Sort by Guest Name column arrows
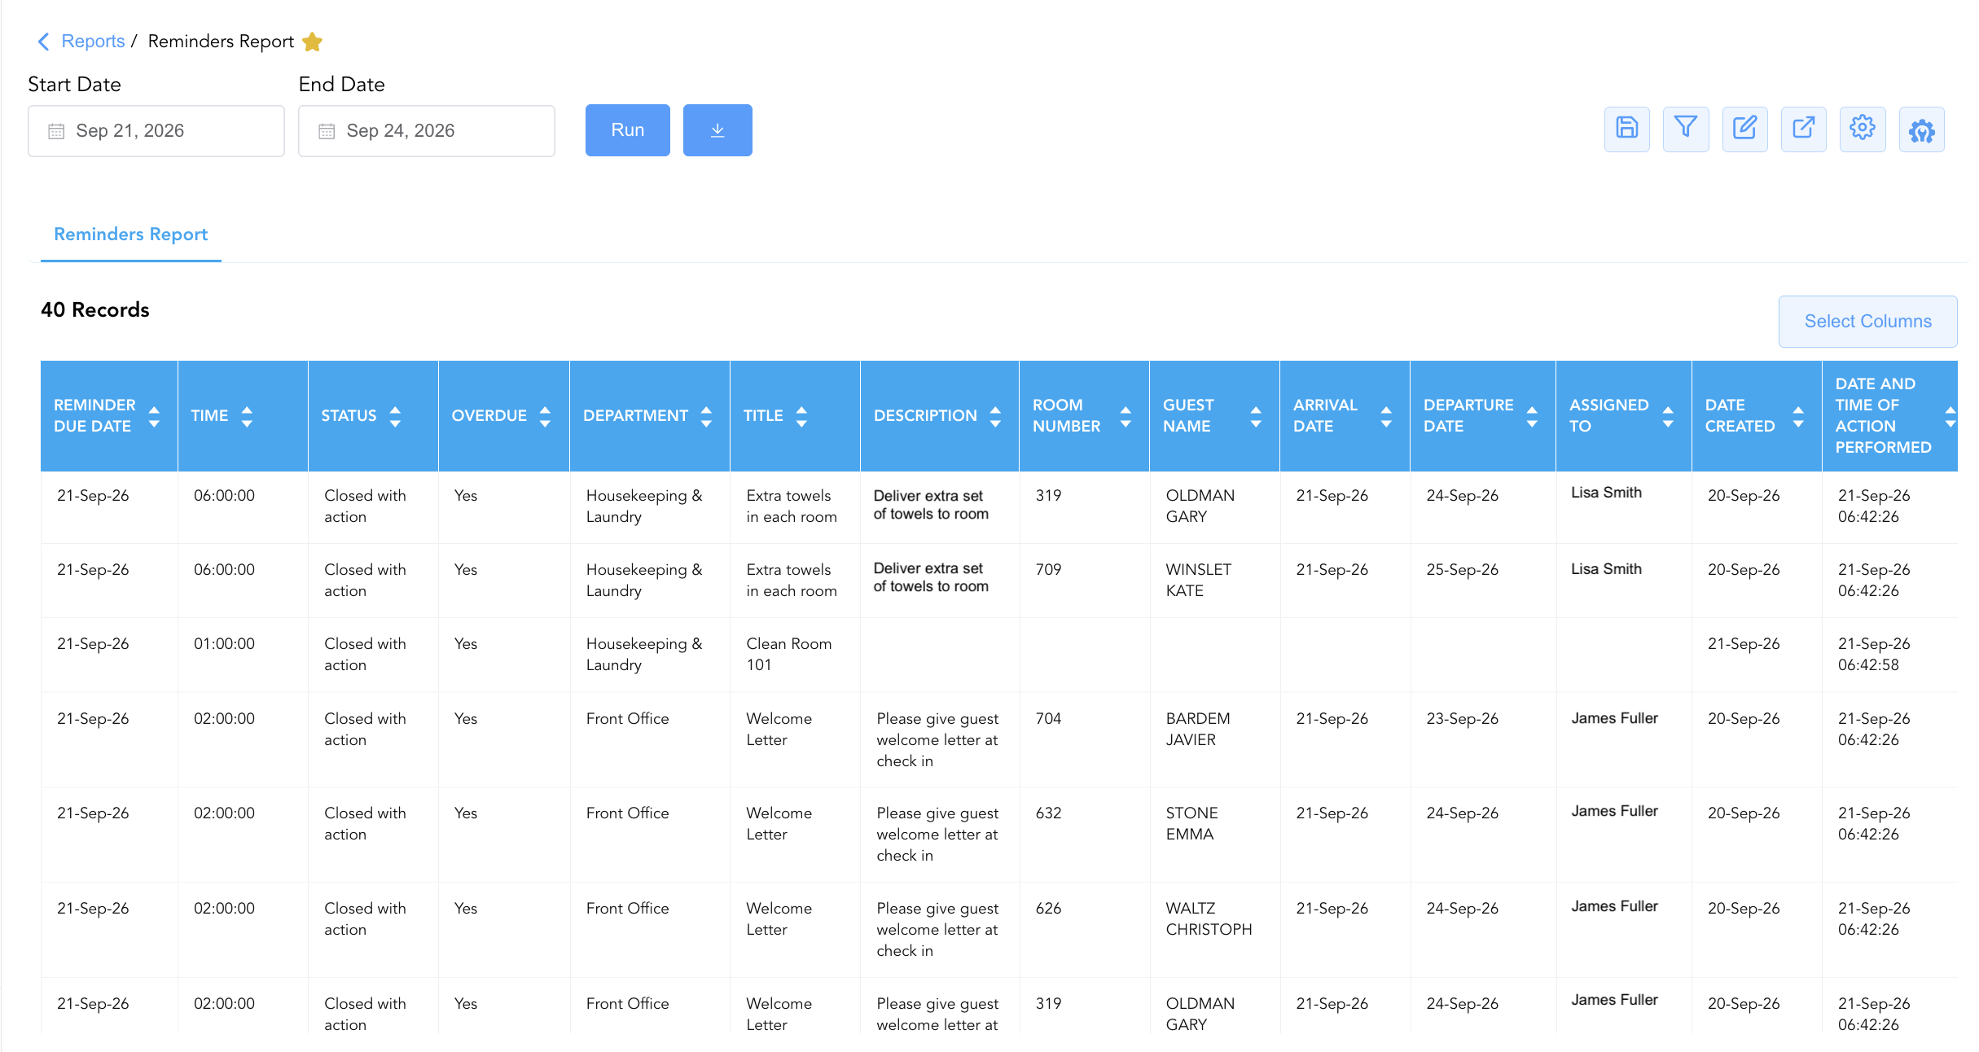Viewport: 1979px width, 1052px height. point(1256,416)
